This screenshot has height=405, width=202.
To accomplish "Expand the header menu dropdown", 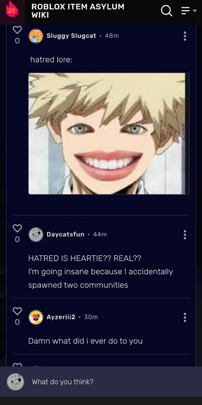I will point(189,11).
